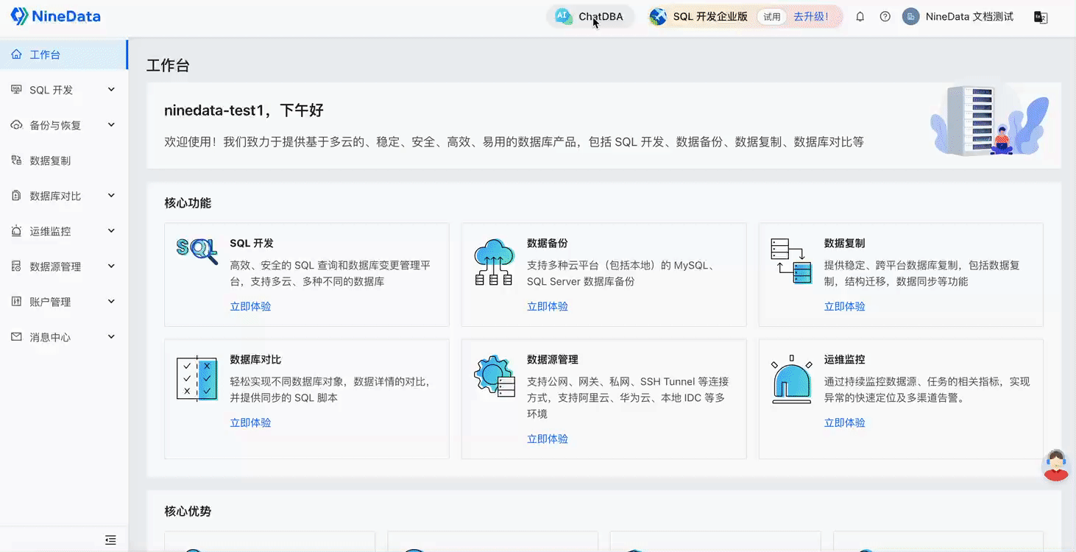Click the 备份与恢复 sidebar cloud icon

[x=16, y=125]
